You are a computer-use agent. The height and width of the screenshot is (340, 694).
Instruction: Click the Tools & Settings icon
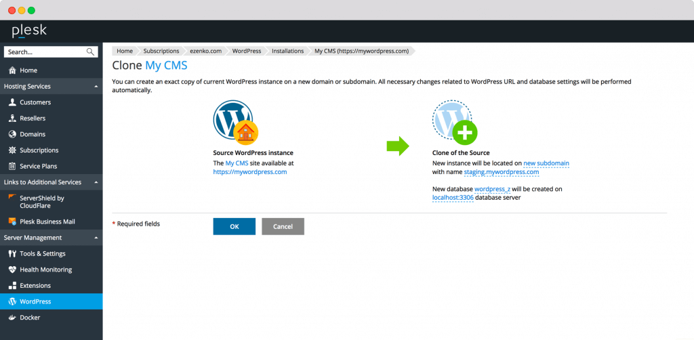(12, 254)
